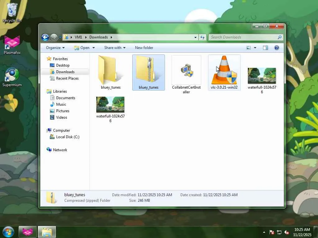Open the Recycle Bin desktop icon
The height and width of the screenshot is (238, 318).
(x=12, y=12)
